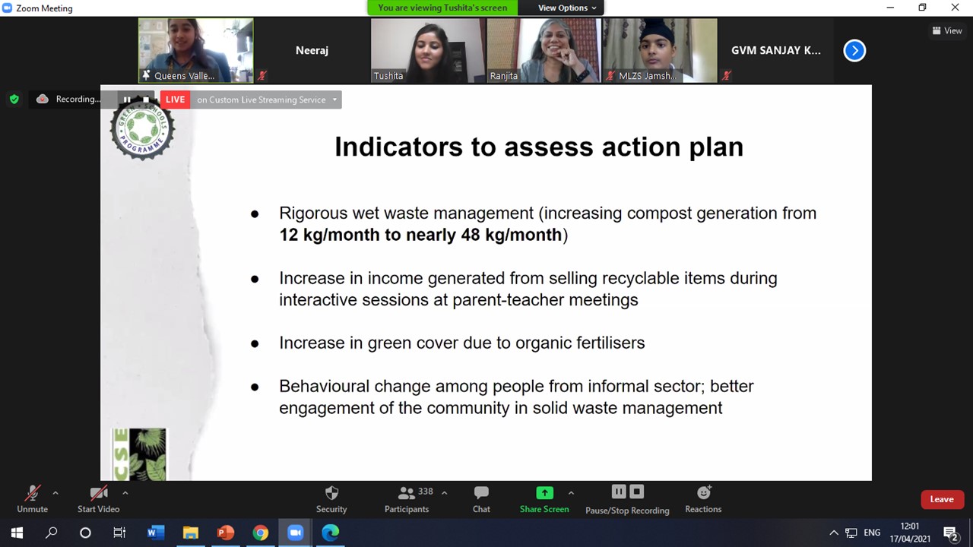Screen dimensions: 973x547
Task: Leave the meeting
Action: [941, 499]
